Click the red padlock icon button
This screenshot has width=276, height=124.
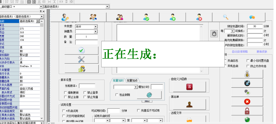click(247, 111)
